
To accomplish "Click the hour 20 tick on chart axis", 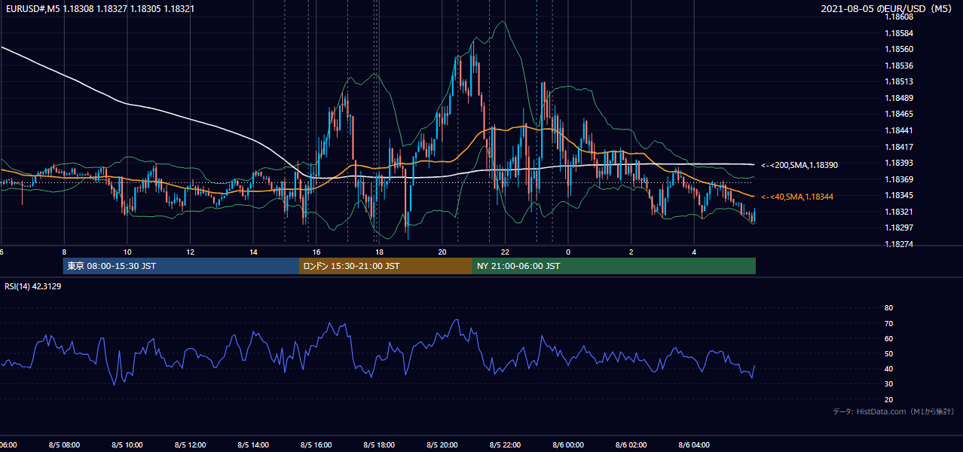I will [x=442, y=252].
